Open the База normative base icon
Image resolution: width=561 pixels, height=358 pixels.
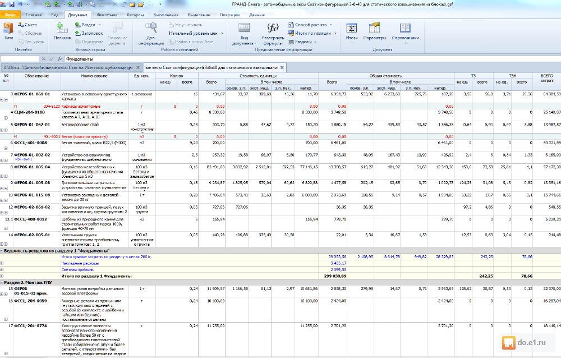click(8, 31)
